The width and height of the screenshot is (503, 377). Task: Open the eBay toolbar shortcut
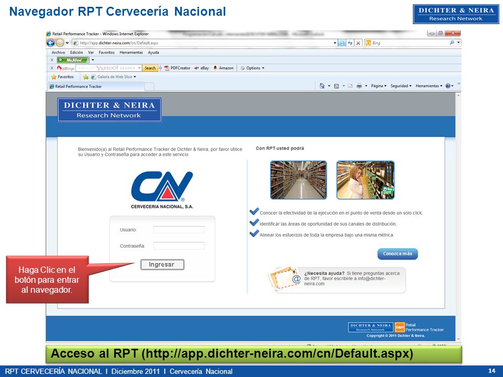pyautogui.click(x=201, y=68)
